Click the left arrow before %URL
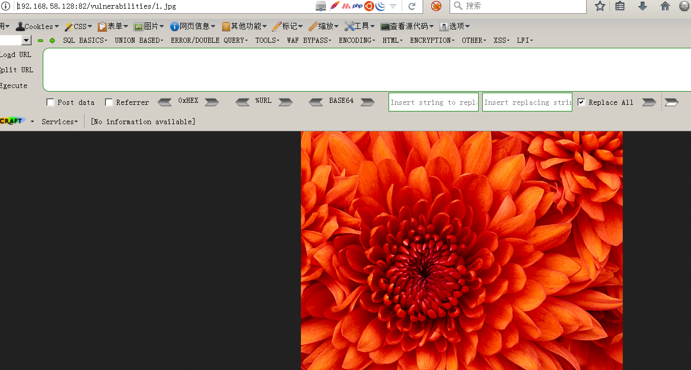Image resolution: width=691 pixels, height=370 pixels. [x=242, y=102]
